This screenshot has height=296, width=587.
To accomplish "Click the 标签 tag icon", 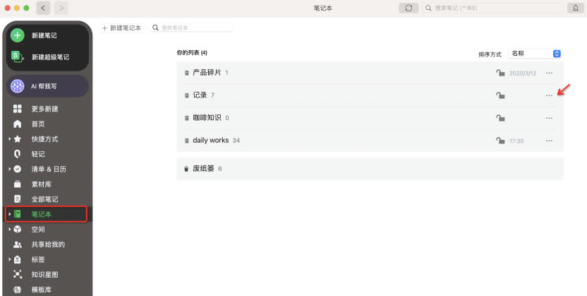I will coord(17,259).
